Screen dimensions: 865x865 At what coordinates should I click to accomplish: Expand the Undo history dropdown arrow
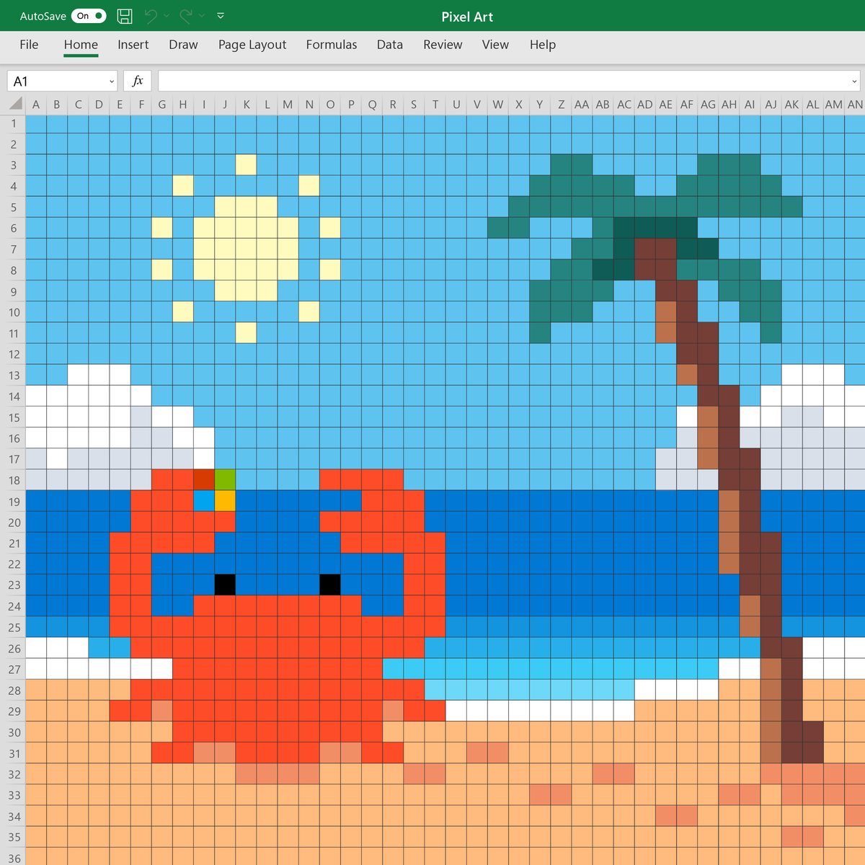pyautogui.click(x=167, y=16)
